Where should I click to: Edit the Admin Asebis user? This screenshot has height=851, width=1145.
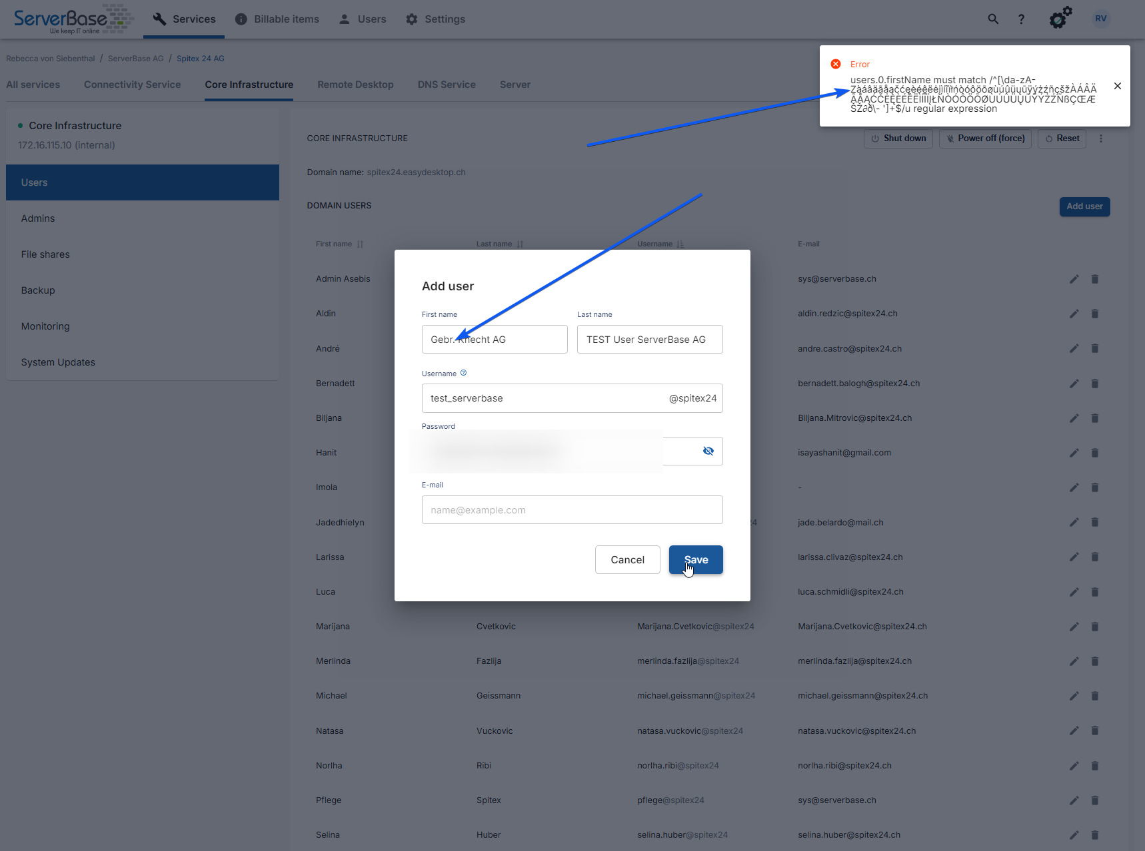pos(1074,279)
